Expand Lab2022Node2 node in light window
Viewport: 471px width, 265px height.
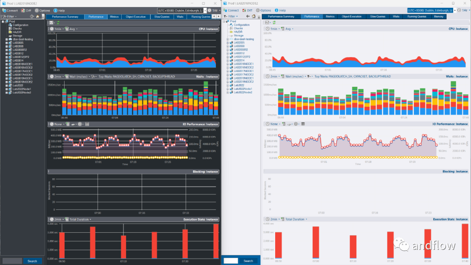(x=228, y=92)
